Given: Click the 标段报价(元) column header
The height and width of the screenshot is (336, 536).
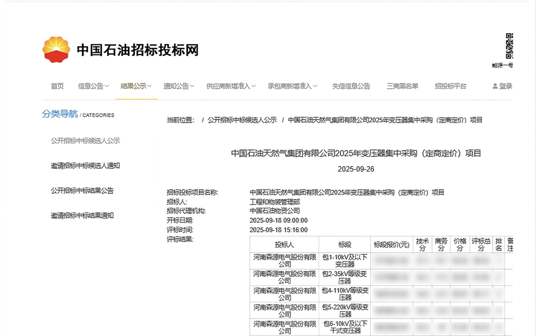Looking at the screenshot, I should click(392, 245).
